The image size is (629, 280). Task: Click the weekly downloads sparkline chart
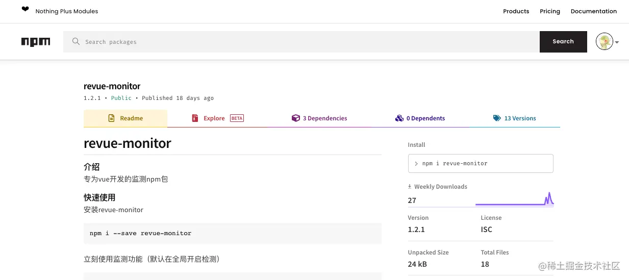514,199
